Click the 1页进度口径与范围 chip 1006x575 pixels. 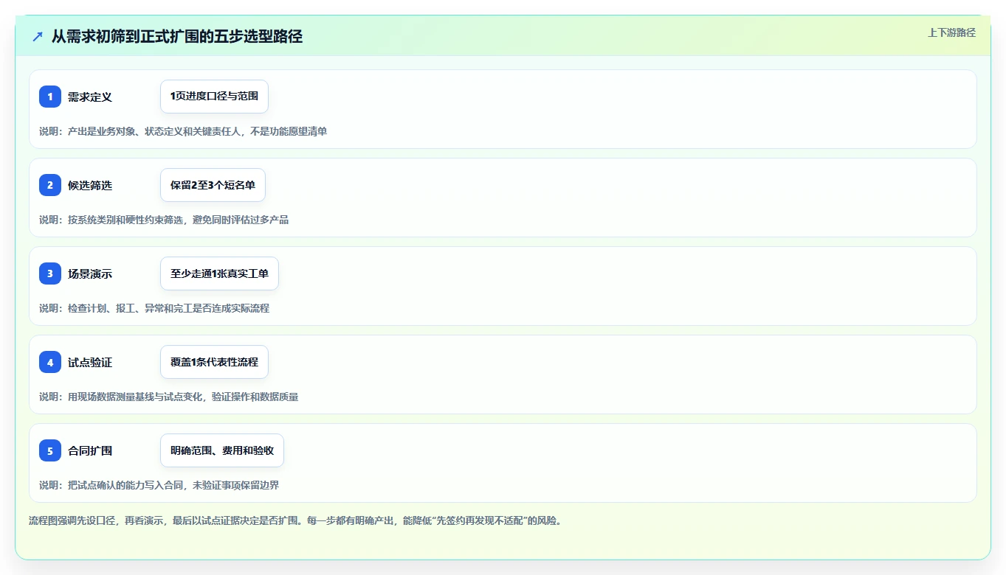pyautogui.click(x=214, y=97)
